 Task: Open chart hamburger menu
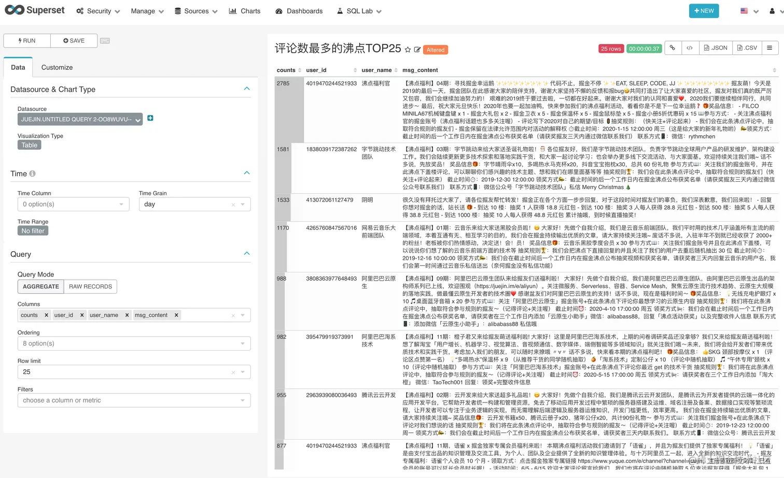click(769, 48)
